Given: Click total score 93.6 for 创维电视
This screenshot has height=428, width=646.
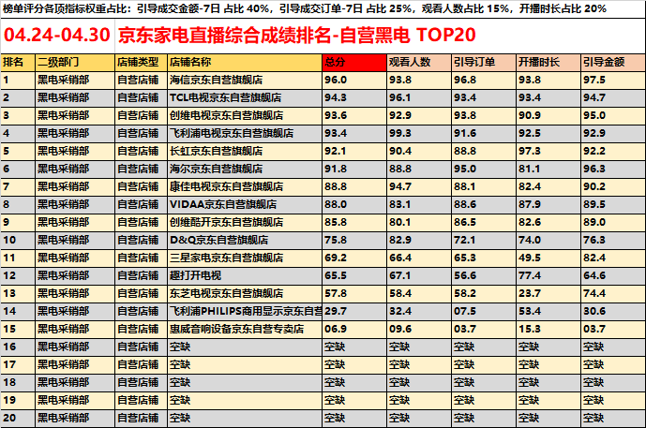Looking at the screenshot, I should pyautogui.click(x=354, y=115).
